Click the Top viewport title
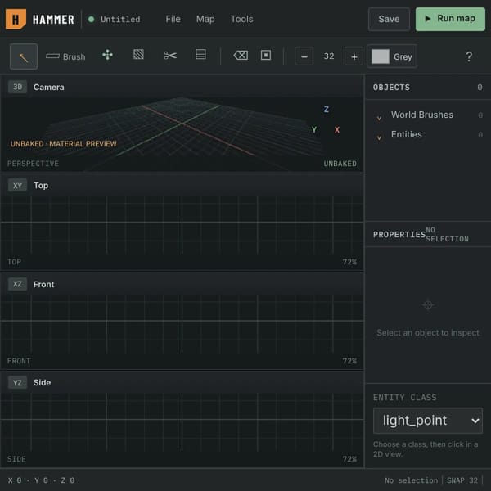Screen dimensions: 491x491 [41, 186]
